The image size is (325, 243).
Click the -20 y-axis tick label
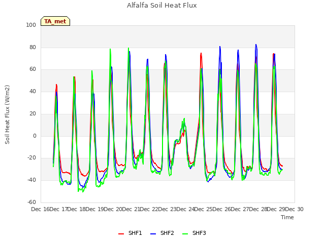point(31,158)
